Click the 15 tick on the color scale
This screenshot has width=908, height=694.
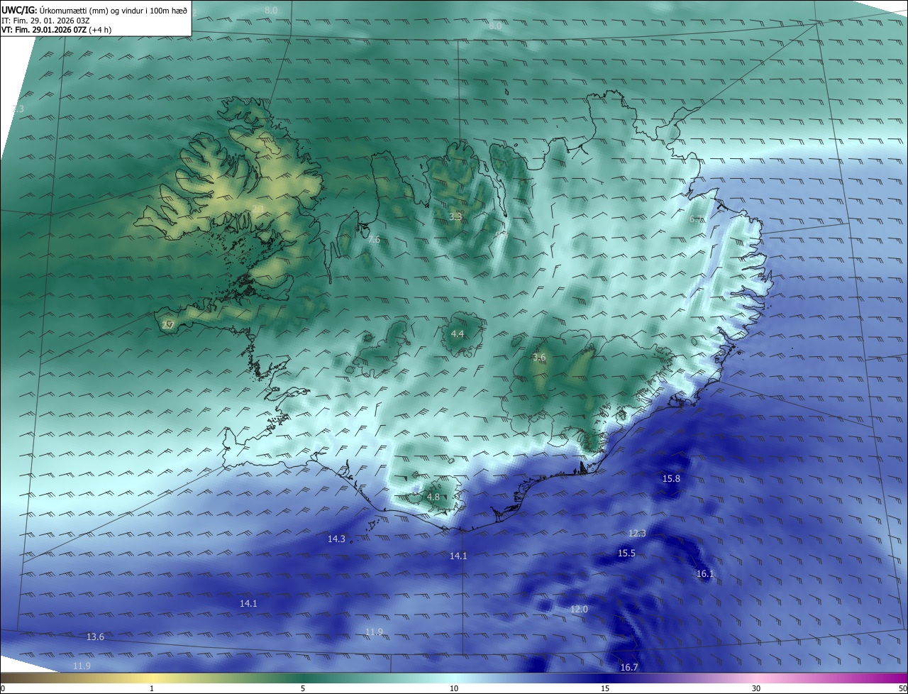(x=605, y=688)
